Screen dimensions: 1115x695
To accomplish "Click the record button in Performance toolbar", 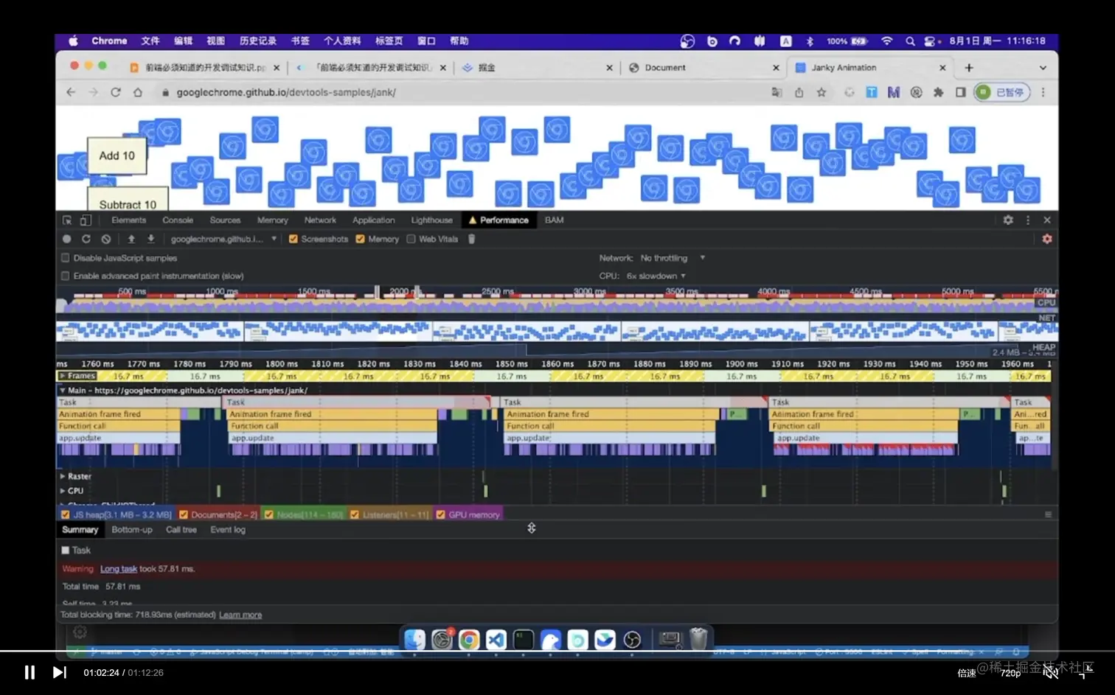I will pos(66,239).
